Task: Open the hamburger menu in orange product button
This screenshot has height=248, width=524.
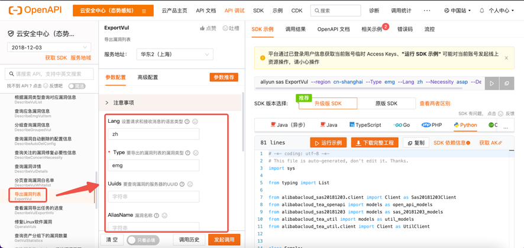Action: (144, 11)
